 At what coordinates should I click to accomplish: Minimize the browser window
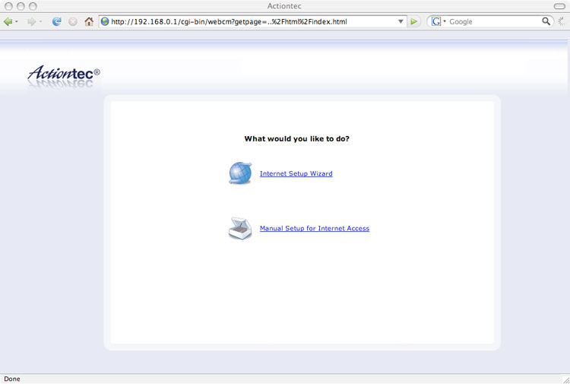coord(21,6)
